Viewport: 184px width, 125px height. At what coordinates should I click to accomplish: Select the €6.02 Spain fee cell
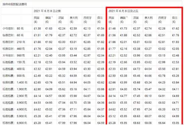162,103
